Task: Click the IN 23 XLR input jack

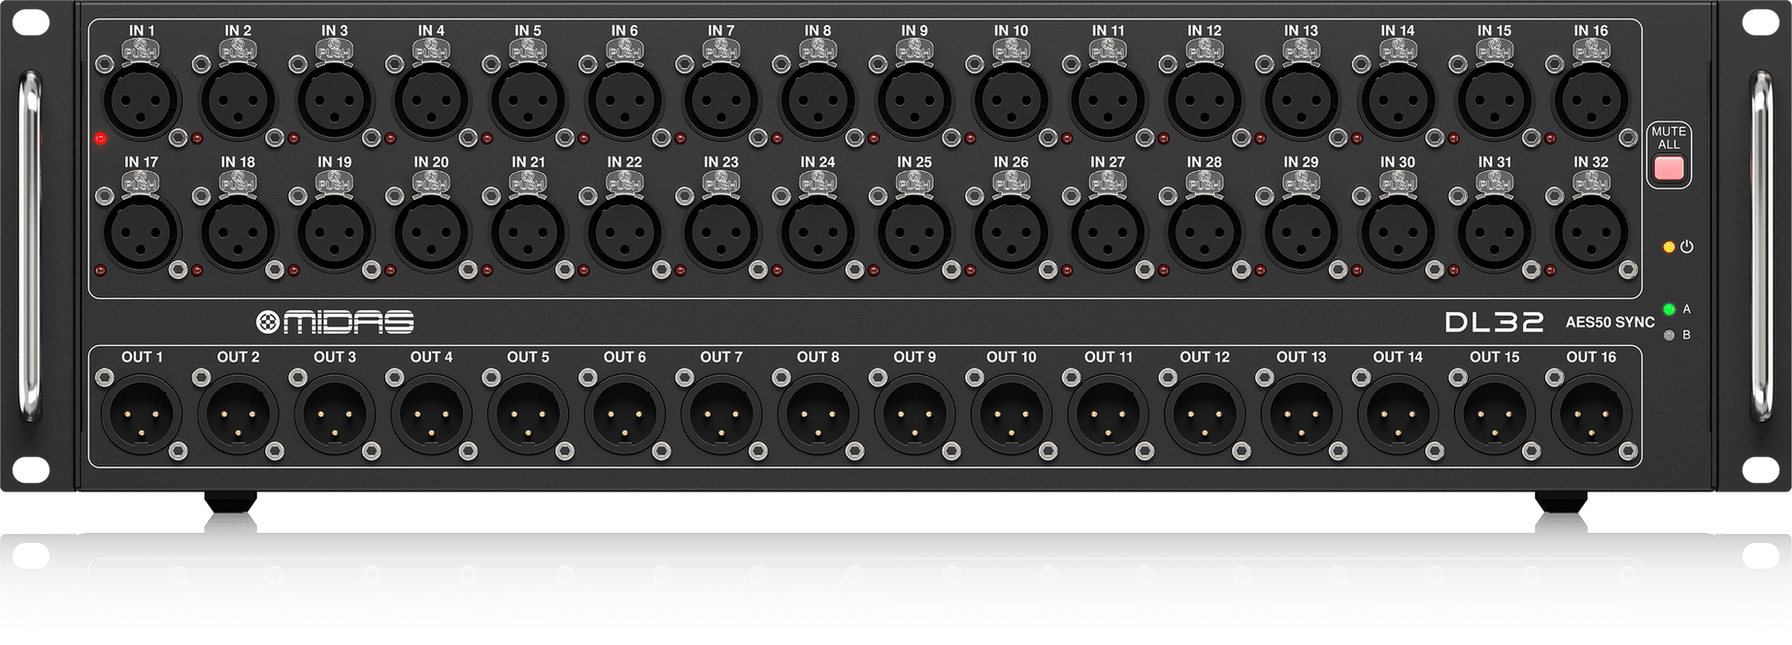Action: click(722, 232)
